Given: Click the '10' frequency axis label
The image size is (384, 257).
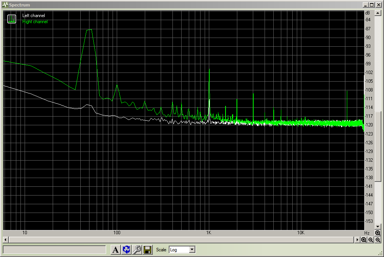Looking at the screenshot, I should pos(25,233).
